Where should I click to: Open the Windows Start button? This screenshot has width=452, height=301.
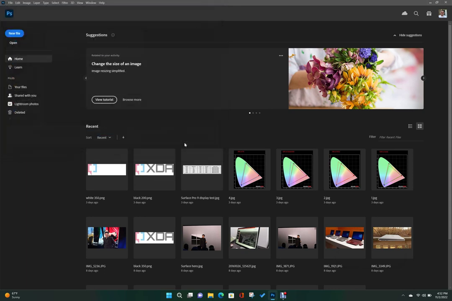[x=169, y=295]
